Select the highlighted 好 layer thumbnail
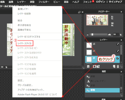125x100 pixels. click(89, 59)
